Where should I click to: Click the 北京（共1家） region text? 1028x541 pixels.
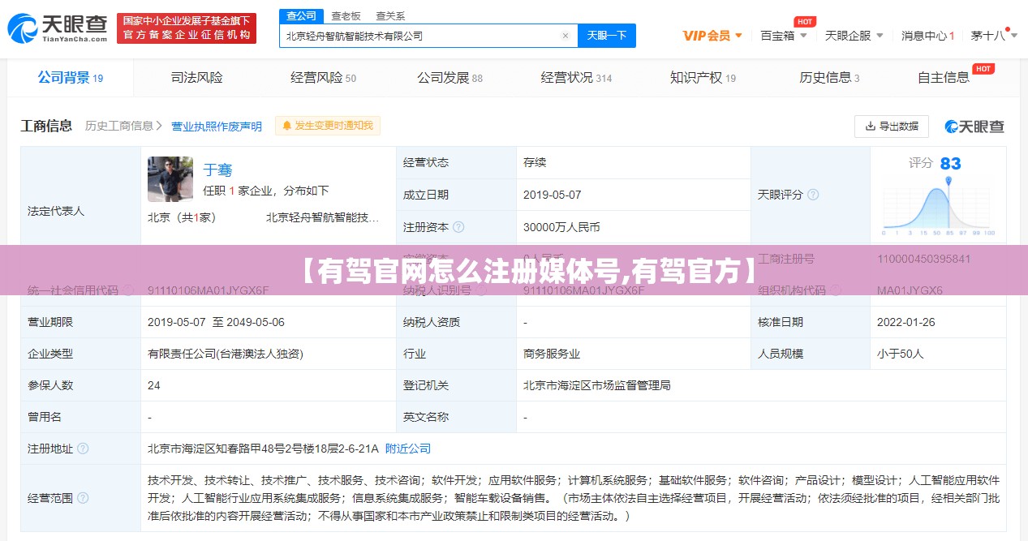[x=182, y=217]
